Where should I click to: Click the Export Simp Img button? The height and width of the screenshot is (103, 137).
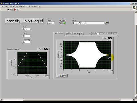[108, 34]
